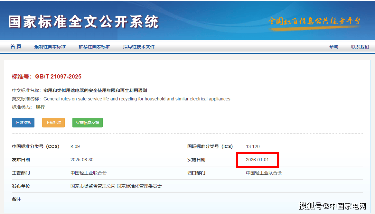375x214 pixels.
Task: Click the 发布日期 value 2025-06-30
Action: click(x=82, y=160)
